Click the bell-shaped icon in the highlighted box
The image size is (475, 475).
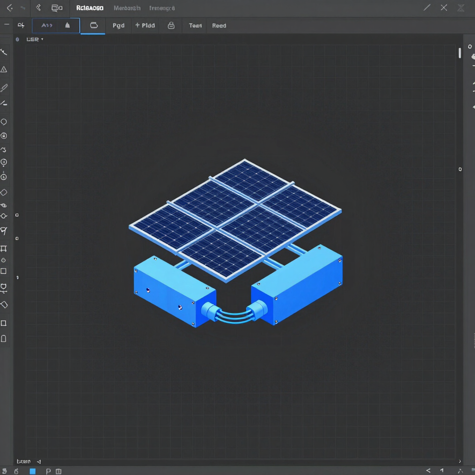pos(68,26)
